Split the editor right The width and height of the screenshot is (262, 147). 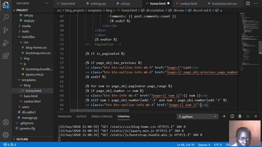point(248,3)
